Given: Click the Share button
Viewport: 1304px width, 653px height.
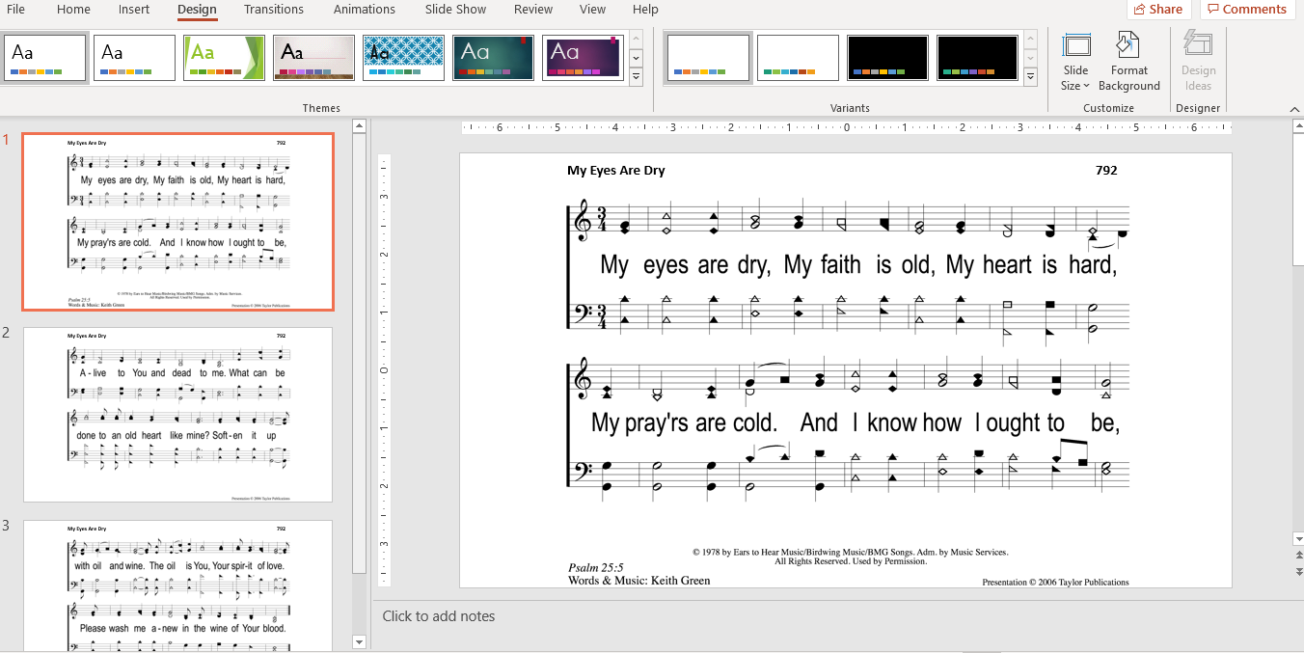Looking at the screenshot, I should (x=1157, y=10).
